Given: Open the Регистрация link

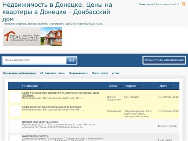Looking at the screenshot, I should [x=162, y=4].
